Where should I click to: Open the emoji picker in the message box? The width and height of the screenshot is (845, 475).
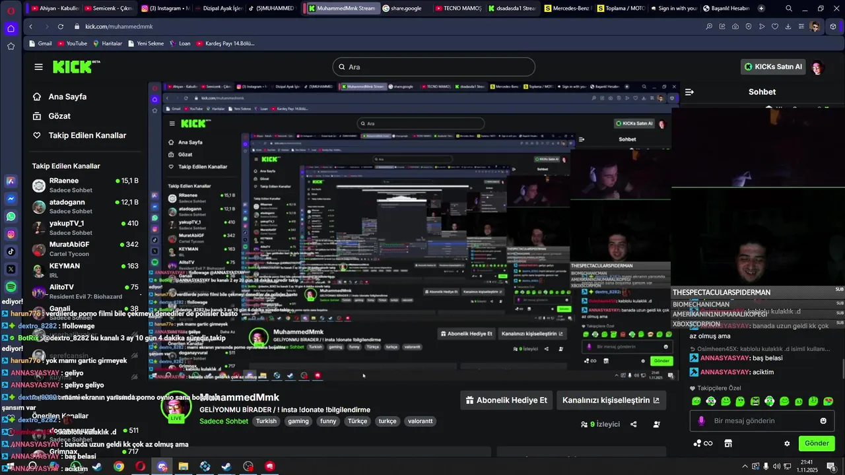pos(823,421)
